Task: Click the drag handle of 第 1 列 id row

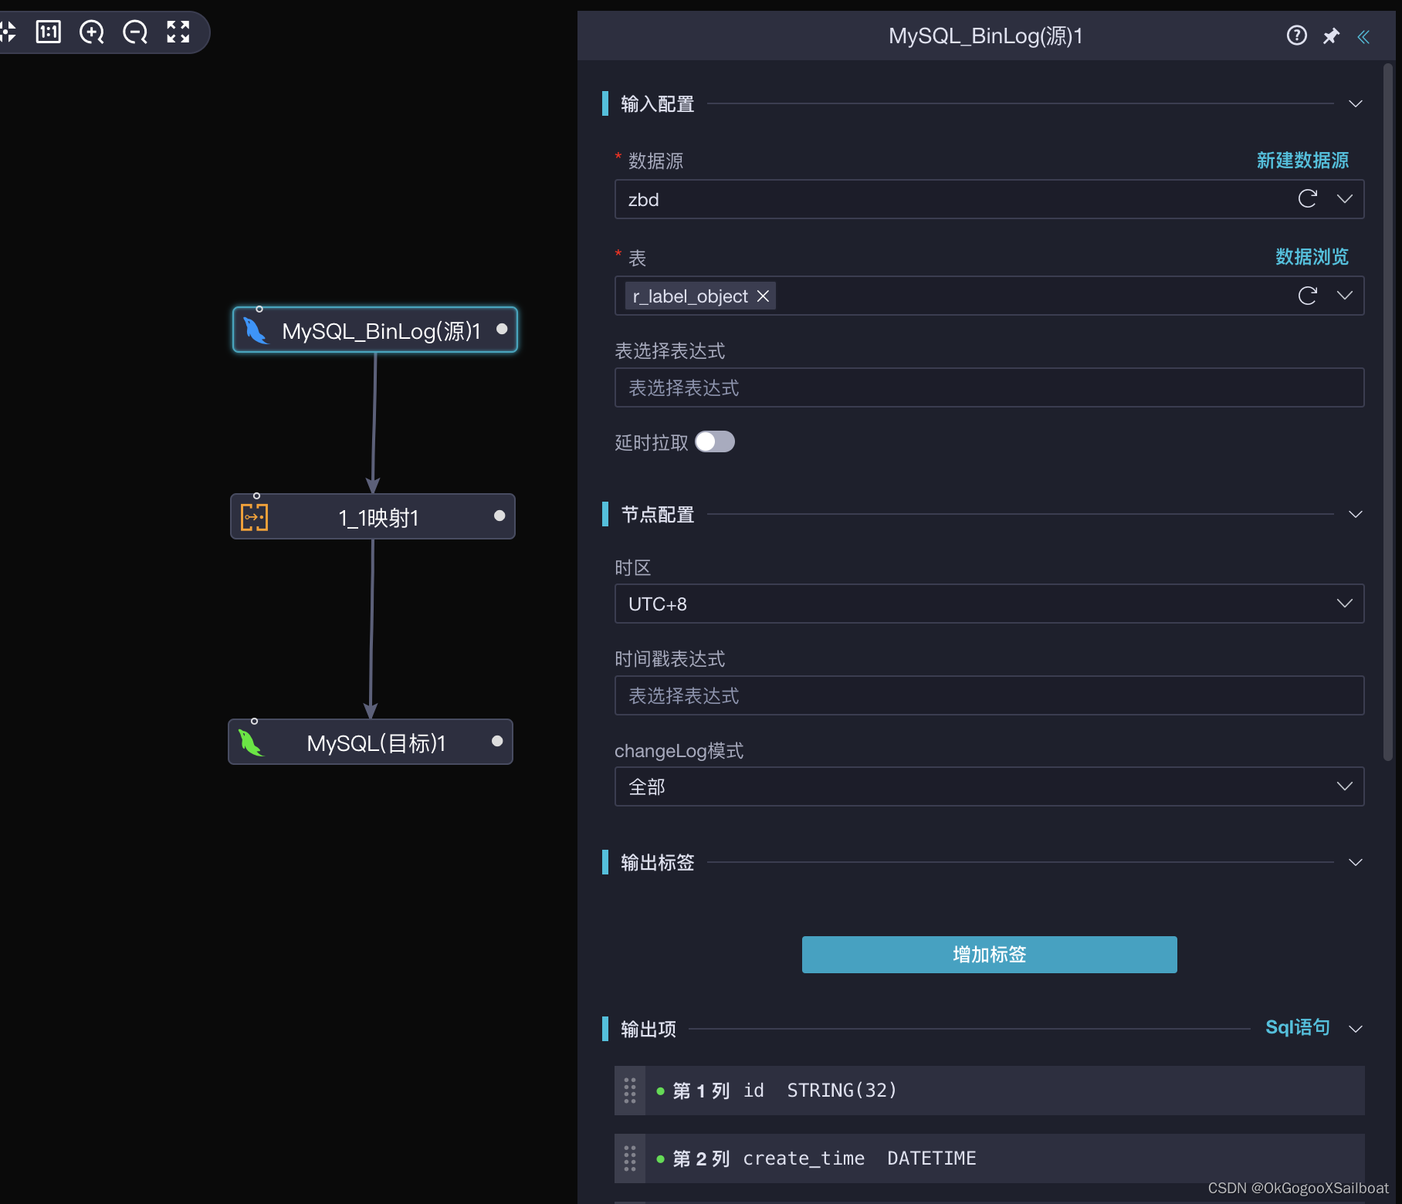Action: [630, 1091]
